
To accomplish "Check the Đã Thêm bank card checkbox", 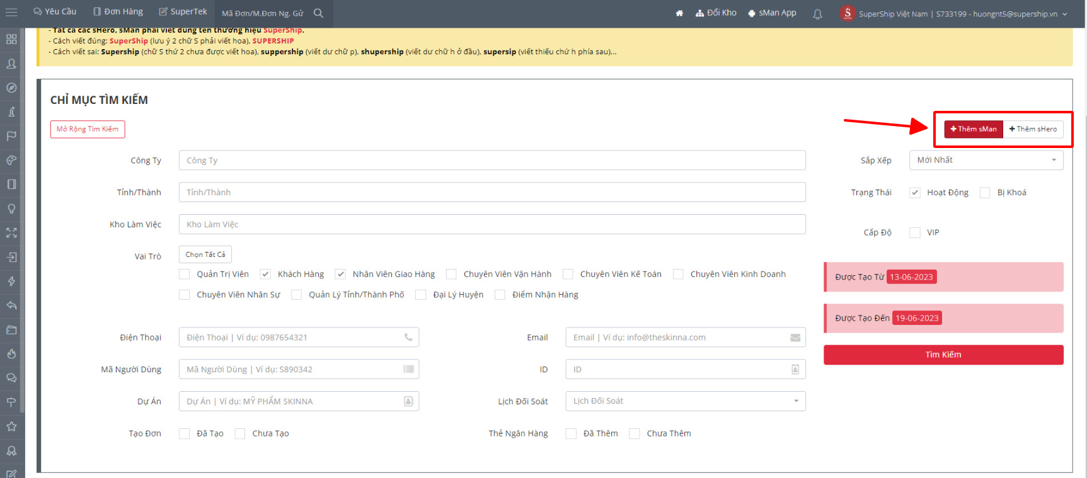I will 572,433.
